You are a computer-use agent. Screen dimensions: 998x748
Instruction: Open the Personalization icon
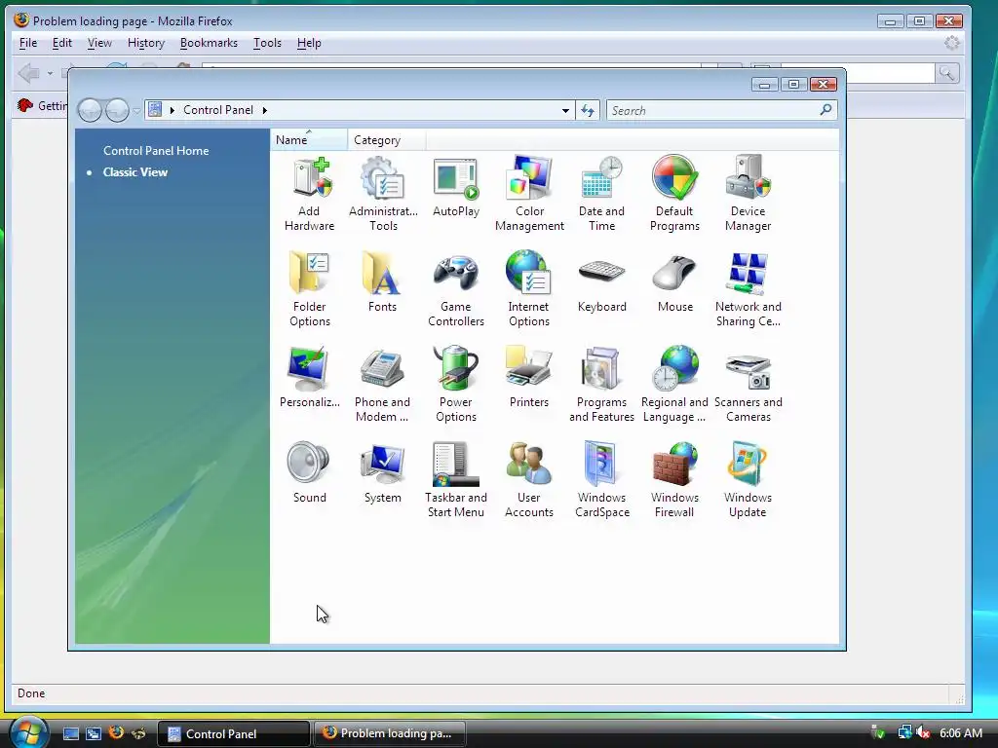(x=309, y=378)
